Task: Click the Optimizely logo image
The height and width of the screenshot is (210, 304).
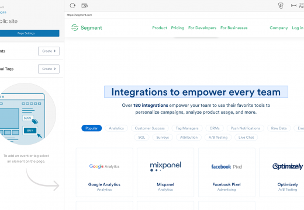Action: point(288,166)
